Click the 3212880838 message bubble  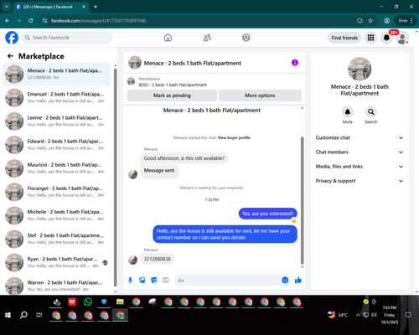pyautogui.click(x=157, y=259)
